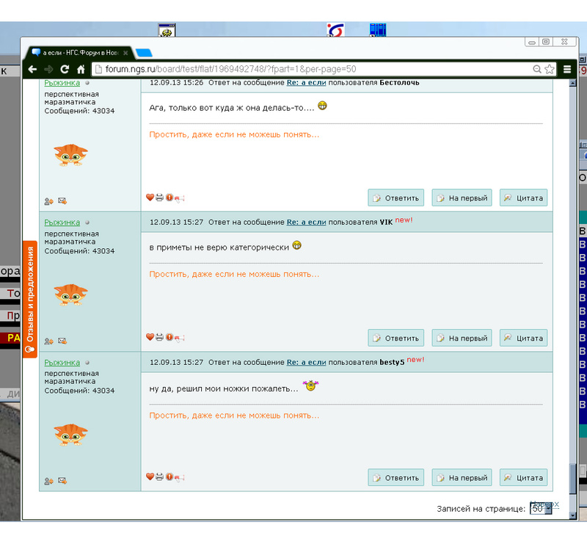The image size is (587, 547).
Task: Open the Chrome hamburger menu
Action: [x=567, y=69]
